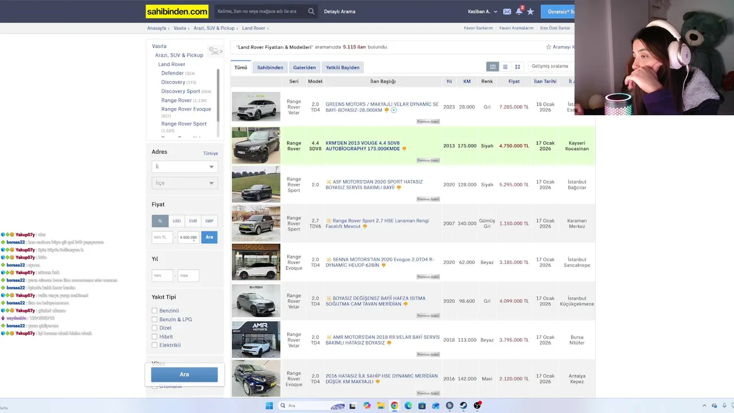Viewport: 734px width, 413px height.
Task: Click the large blue Ara button
Action: (184, 375)
